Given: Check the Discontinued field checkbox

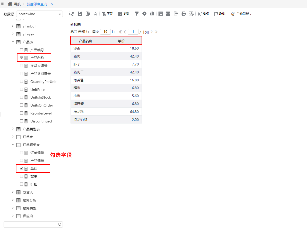Looking at the screenshot, I should pos(22,121).
